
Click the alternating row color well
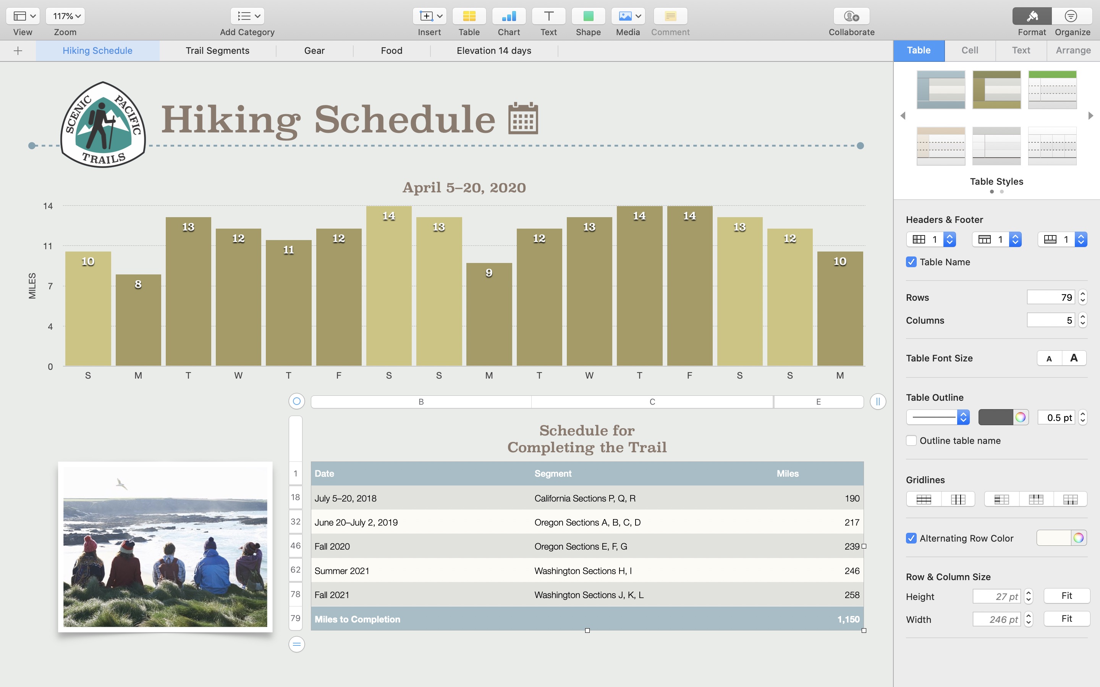[1054, 538]
